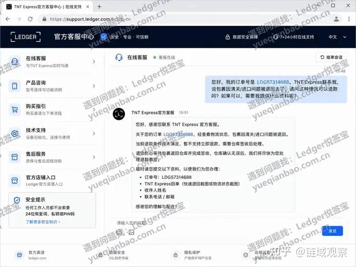Reload the page with refresh icon

pos(30,19)
